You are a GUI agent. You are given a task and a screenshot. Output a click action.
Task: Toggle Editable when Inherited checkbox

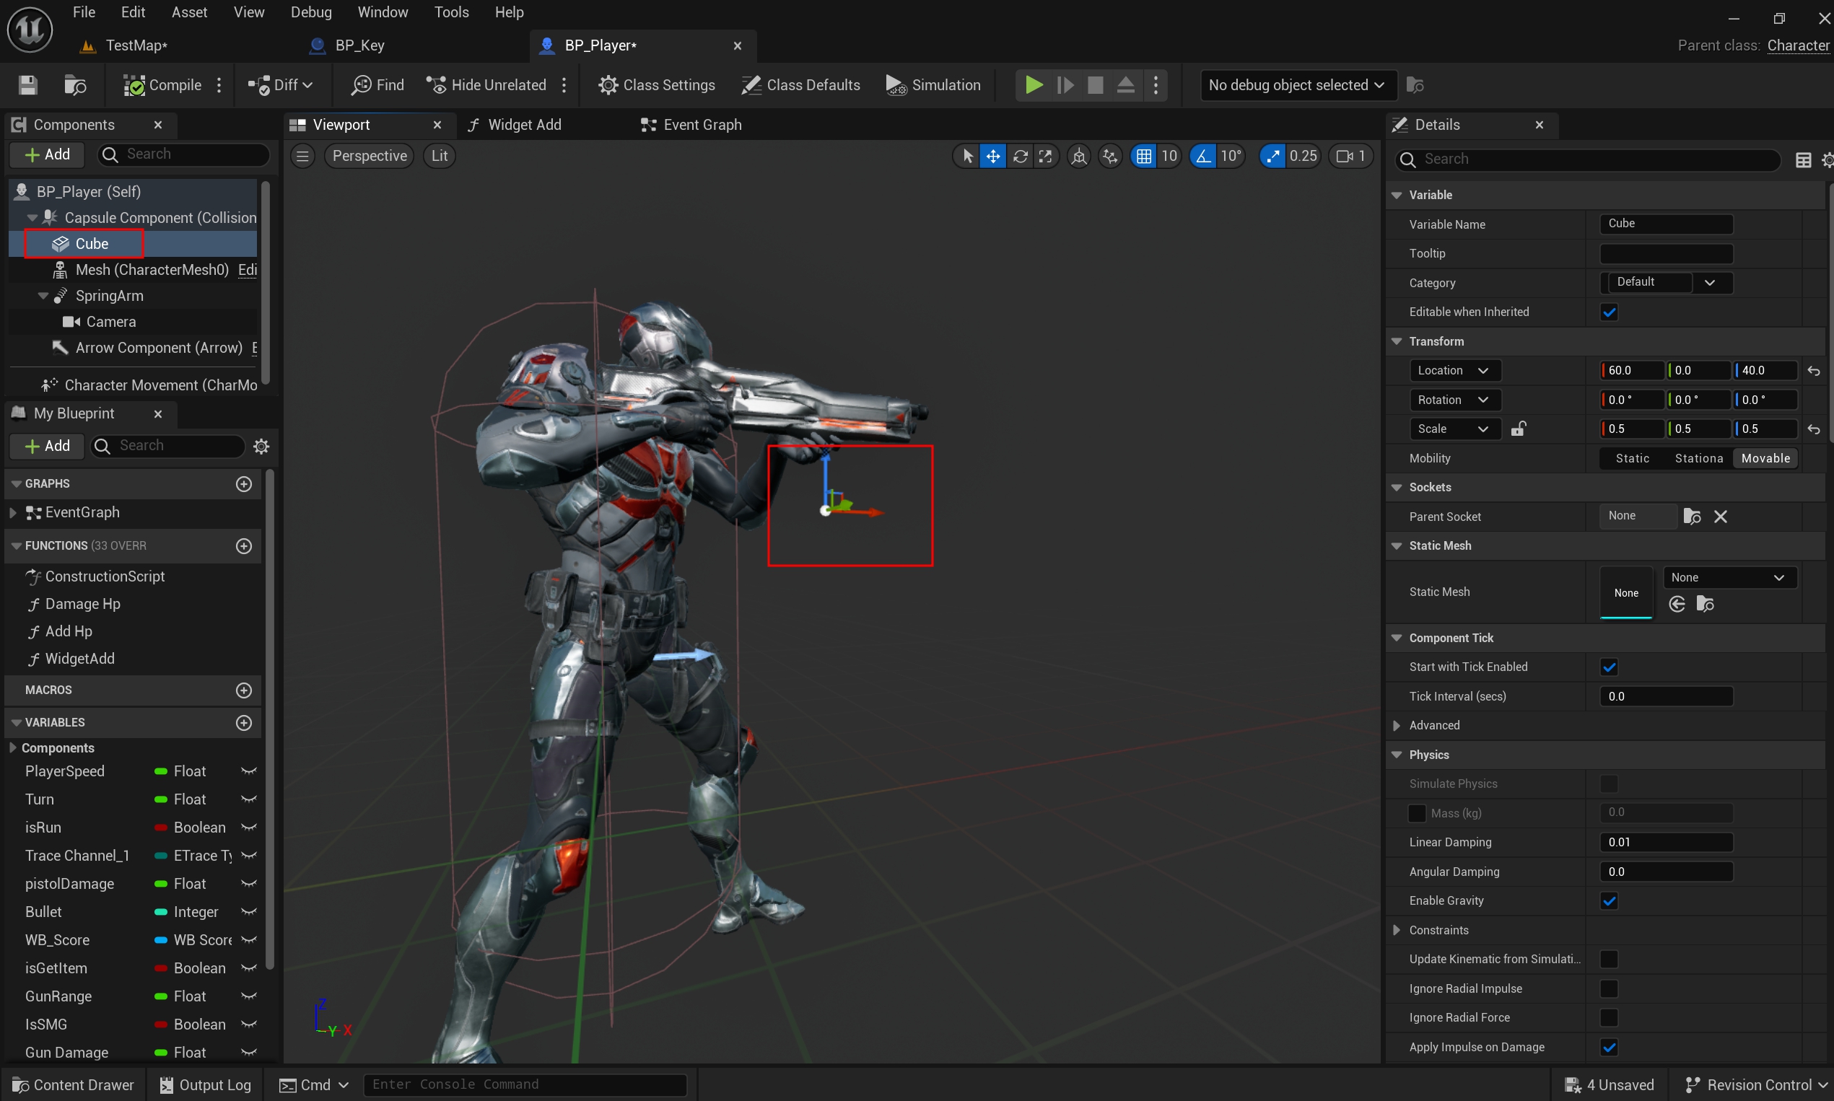click(1608, 312)
